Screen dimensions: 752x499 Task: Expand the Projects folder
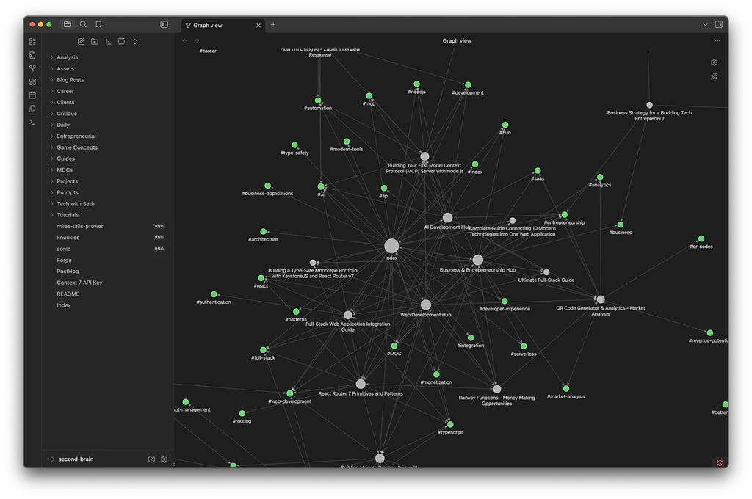(x=67, y=181)
